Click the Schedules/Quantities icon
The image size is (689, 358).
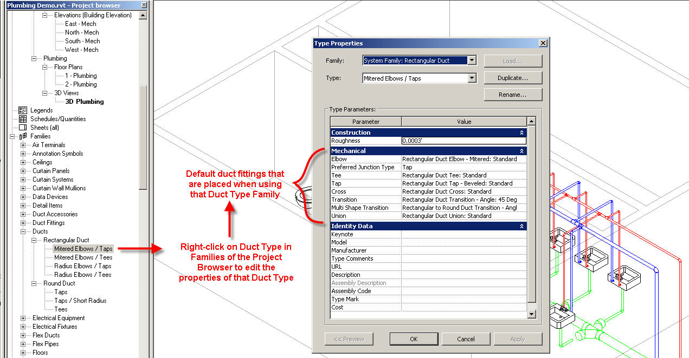(23, 119)
